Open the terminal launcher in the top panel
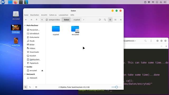 [x=21, y=2]
